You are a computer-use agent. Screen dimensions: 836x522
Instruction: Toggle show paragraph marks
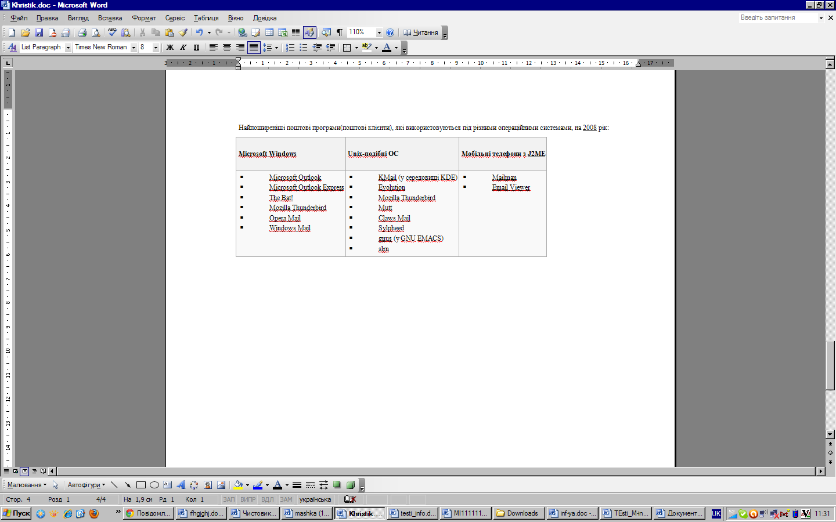click(x=340, y=32)
